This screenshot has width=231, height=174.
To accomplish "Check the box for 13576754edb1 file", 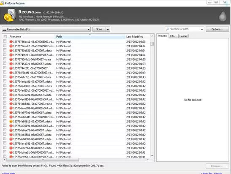I will pyautogui.click(x=5, y=46).
